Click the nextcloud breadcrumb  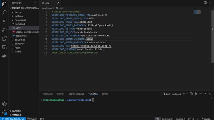coord(47,8)
